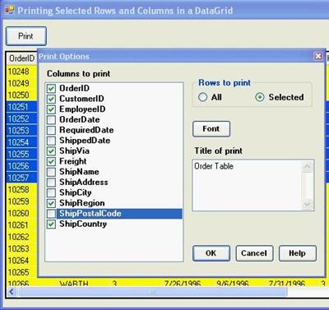Open the Font chooser button
329x310 pixels.
tap(211, 129)
